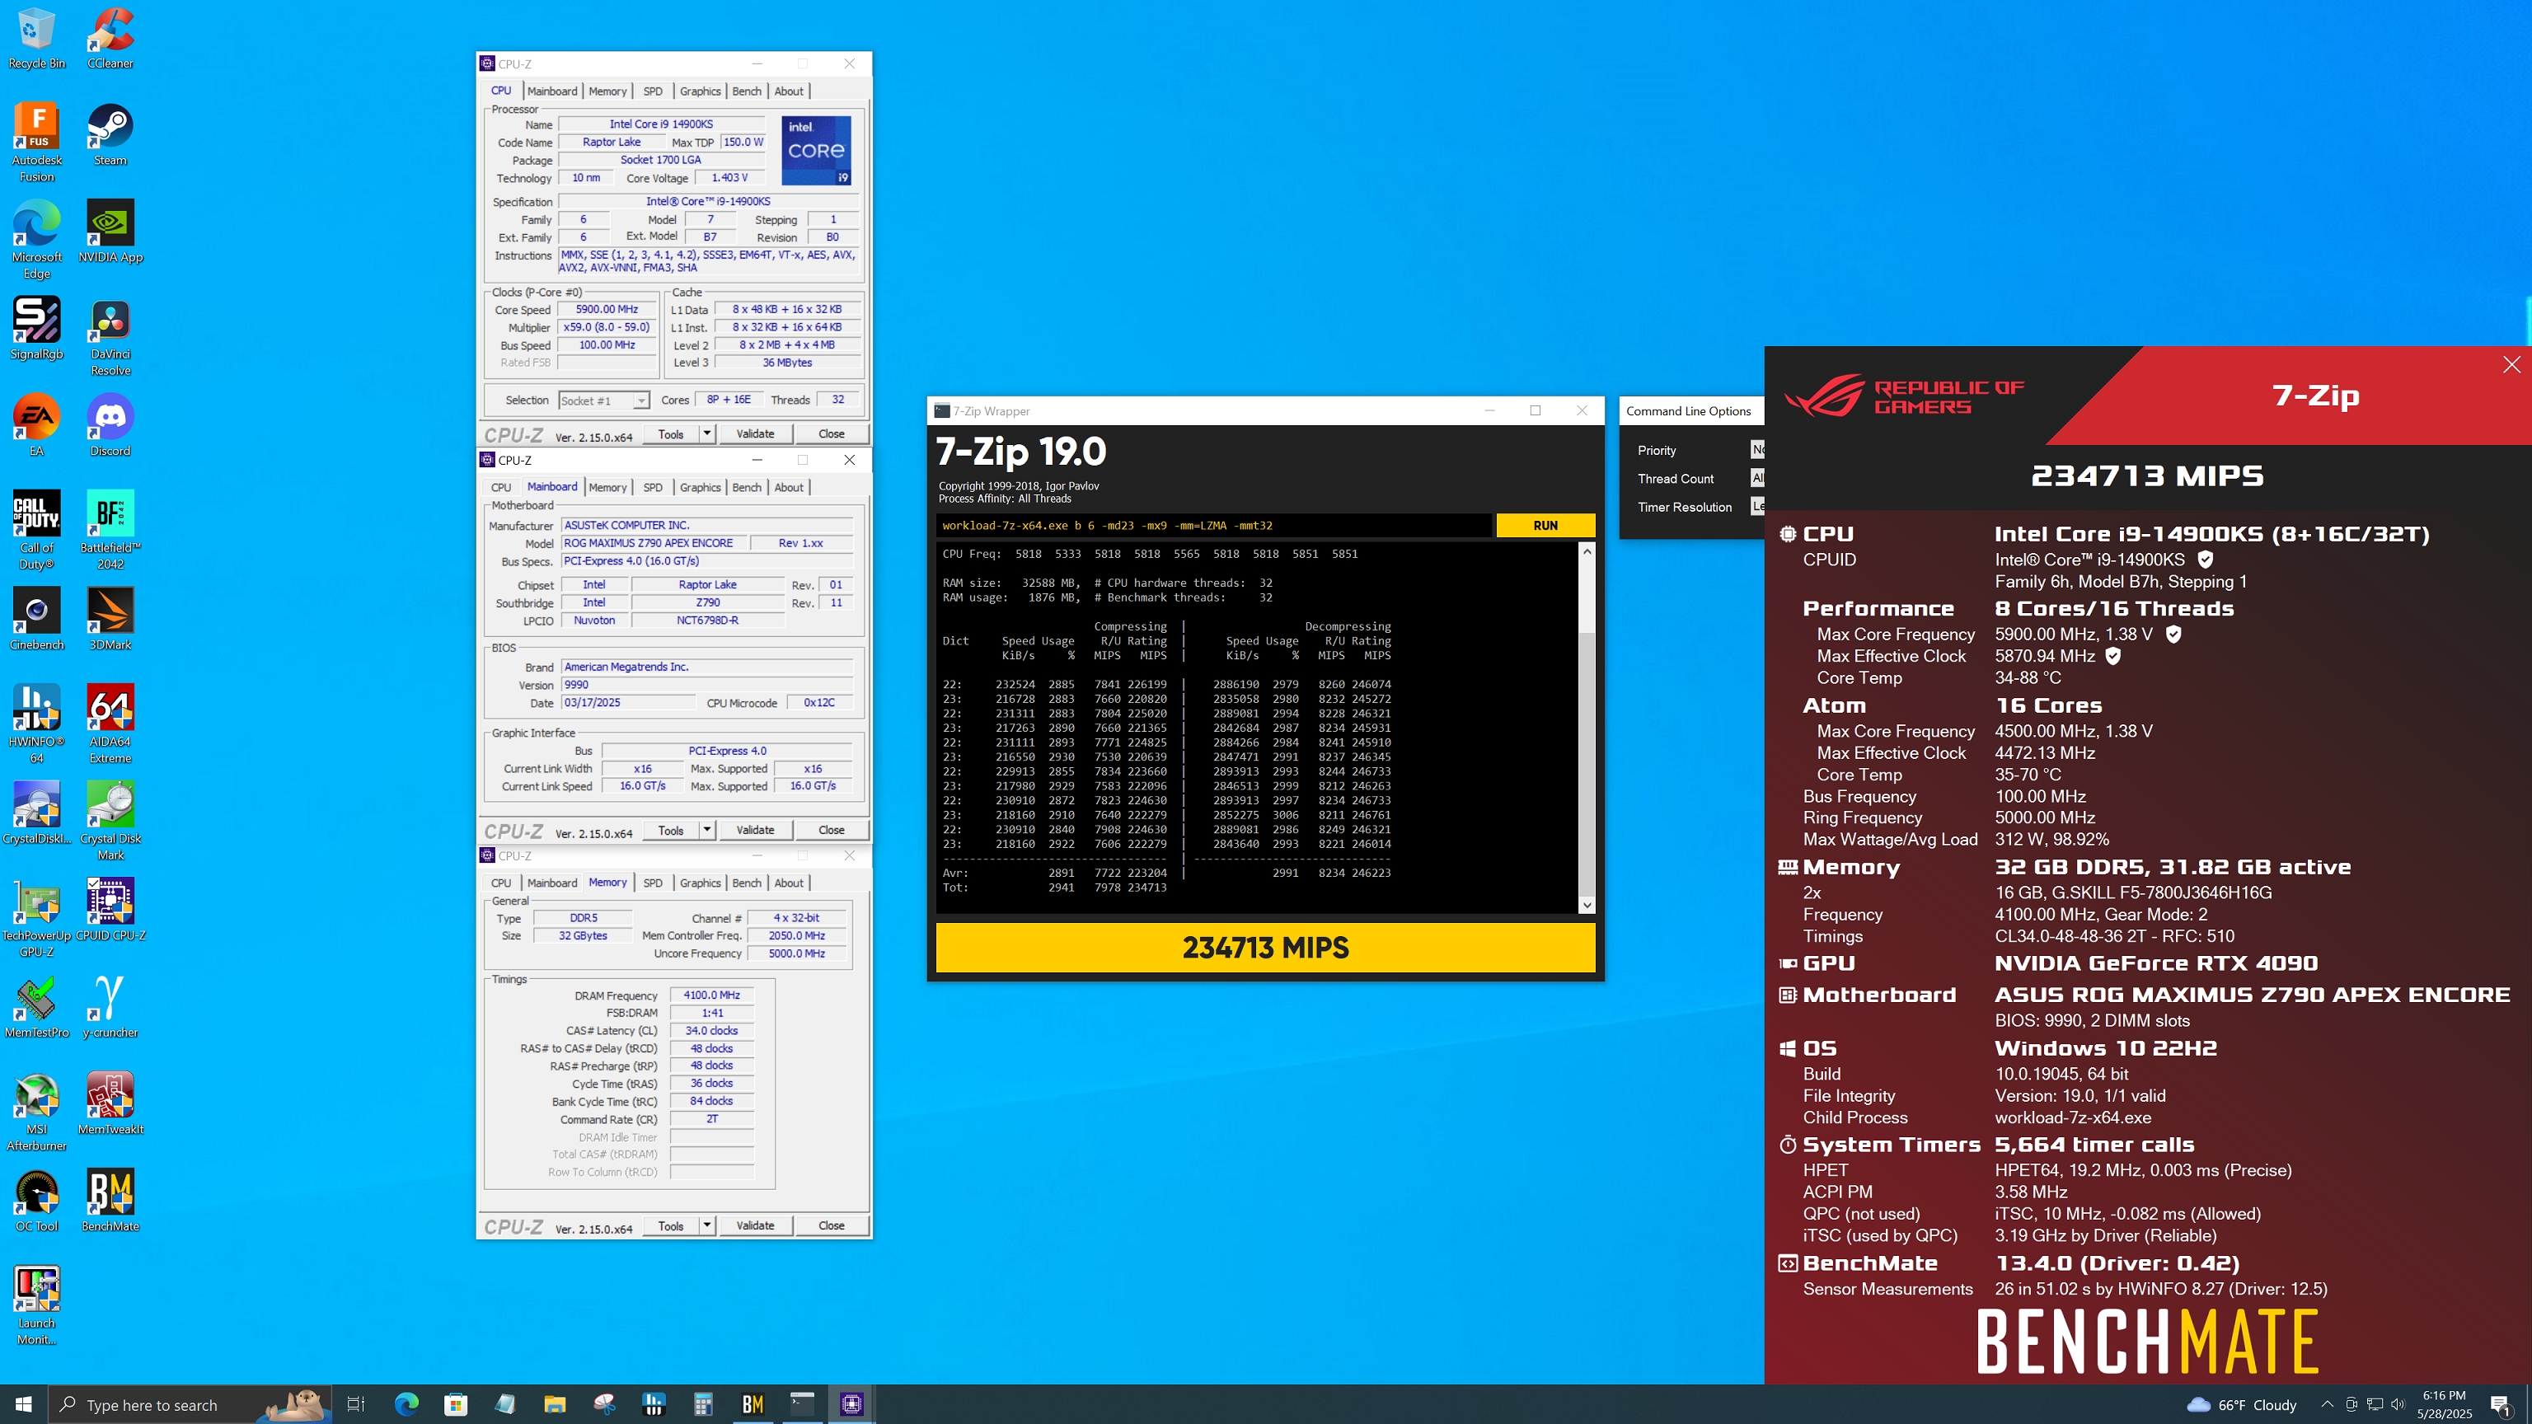Show hidden system tray icons chevron
This screenshot has width=2532, height=1424.
2326,1404
